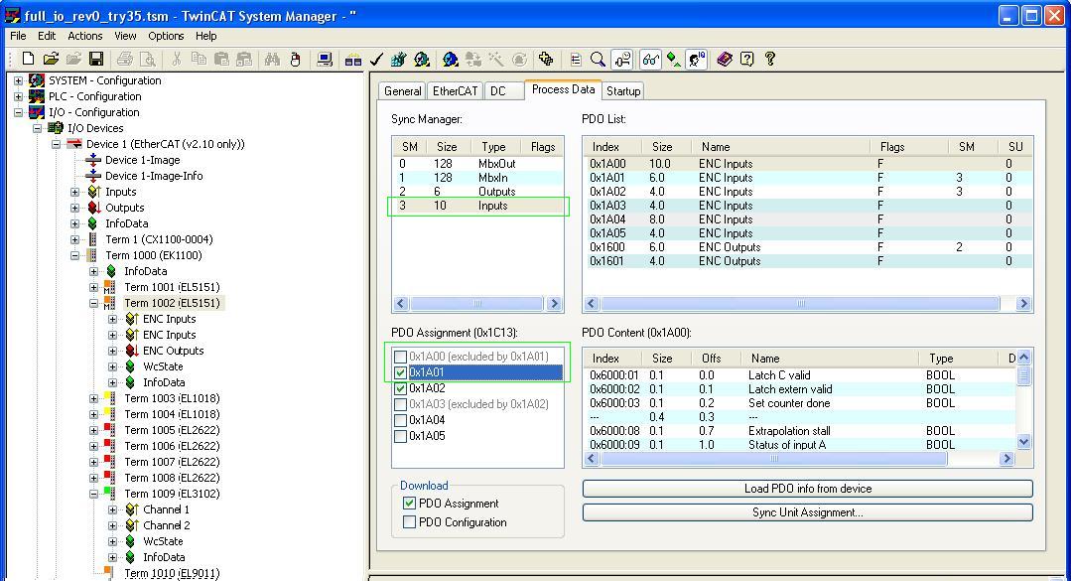Screen dimensions: 1071x581
Task: Collapse Device 1 (EtherCAT) node
Action: point(56,144)
